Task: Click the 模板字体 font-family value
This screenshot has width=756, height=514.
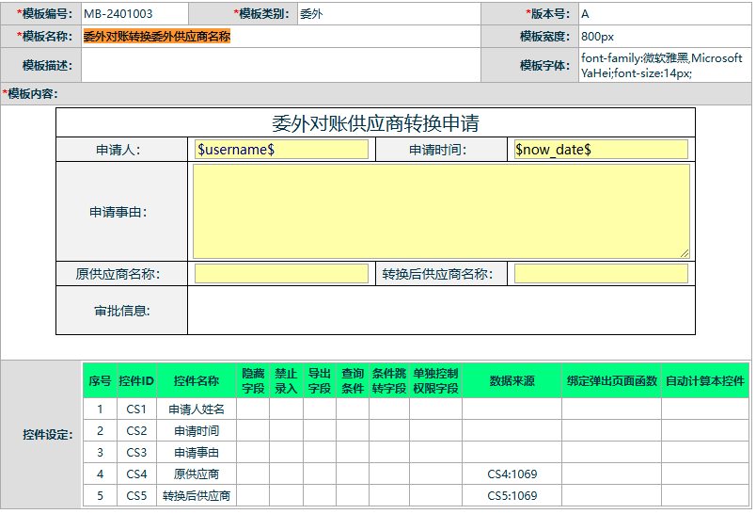Action: [x=663, y=65]
